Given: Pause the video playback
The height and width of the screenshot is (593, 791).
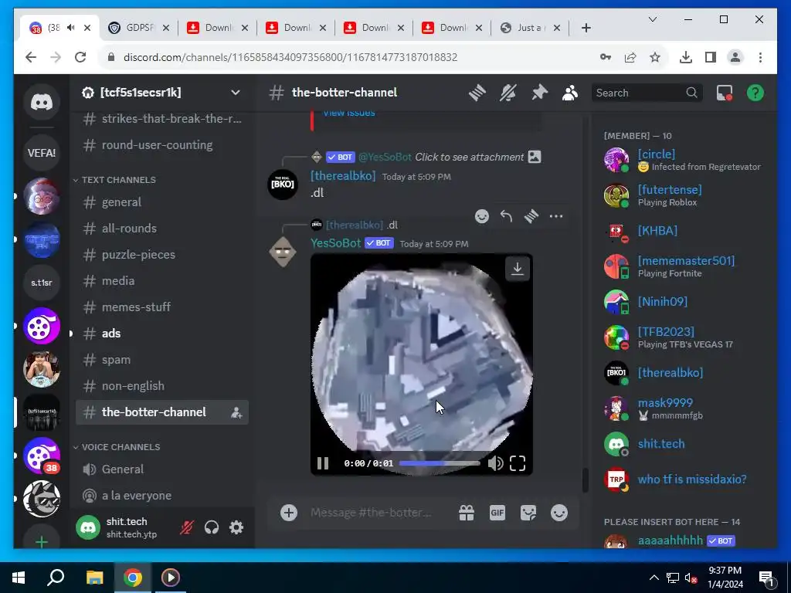Looking at the screenshot, I should tap(323, 463).
